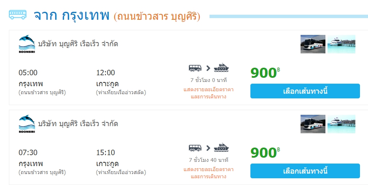Open the bus photo thumbnail of the first route
This screenshot has width=368, height=185.
pyautogui.click(x=313, y=44)
